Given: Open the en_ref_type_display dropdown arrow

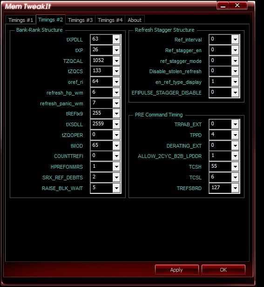Looking at the screenshot, I should pos(235,82).
